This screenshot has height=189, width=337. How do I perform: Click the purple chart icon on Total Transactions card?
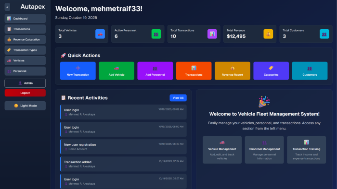point(212,34)
